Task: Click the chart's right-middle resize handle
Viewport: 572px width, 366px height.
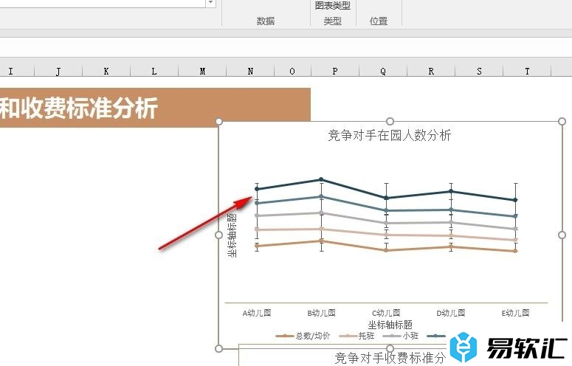Action: tap(562, 235)
